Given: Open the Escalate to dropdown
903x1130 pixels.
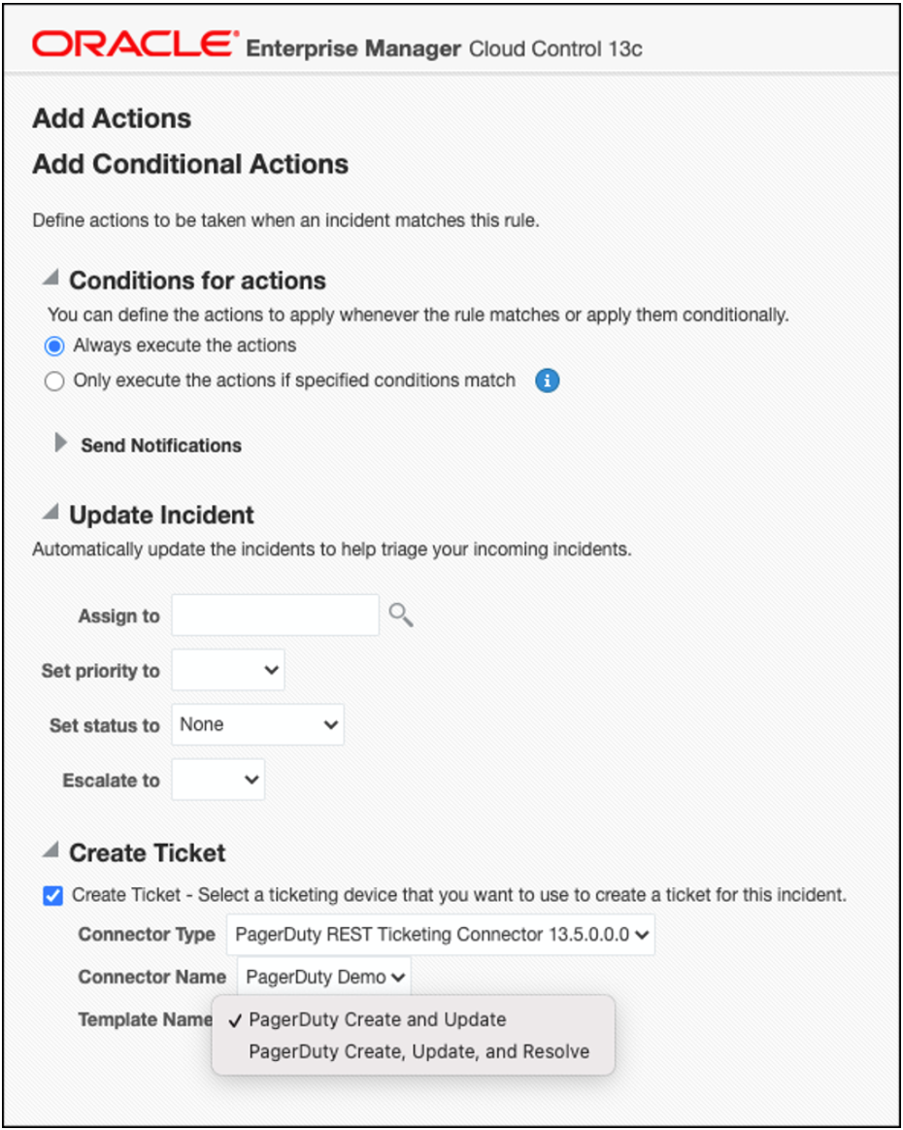Looking at the screenshot, I should [218, 780].
